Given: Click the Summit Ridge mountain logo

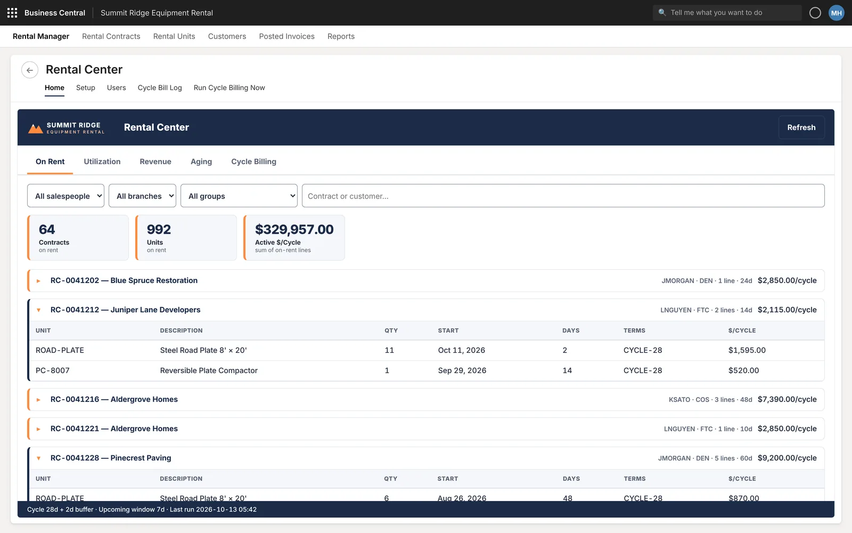Looking at the screenshot, I should click(x=36, y=128).
